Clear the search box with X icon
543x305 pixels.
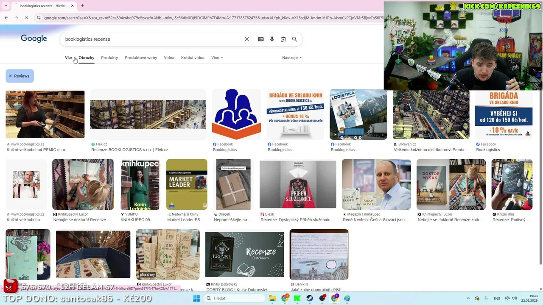point(247,39)
